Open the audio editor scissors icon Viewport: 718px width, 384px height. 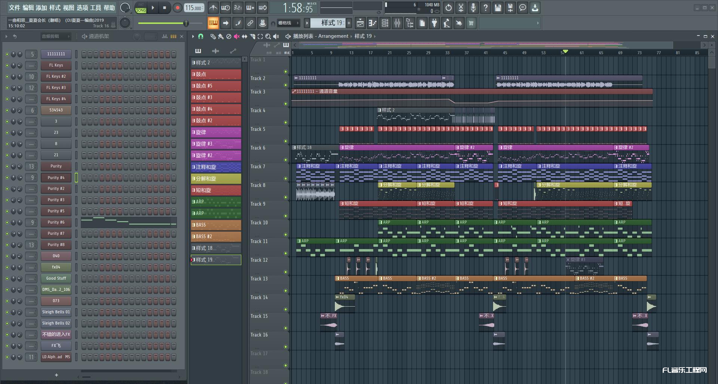461,7
